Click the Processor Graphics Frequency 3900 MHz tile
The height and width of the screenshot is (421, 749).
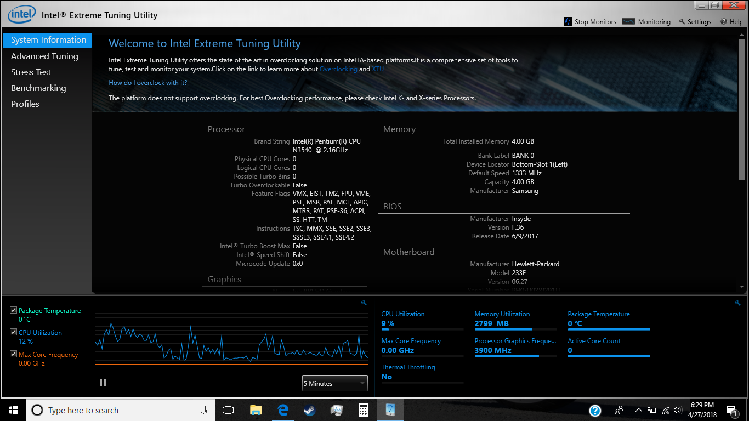pos(515,347)
